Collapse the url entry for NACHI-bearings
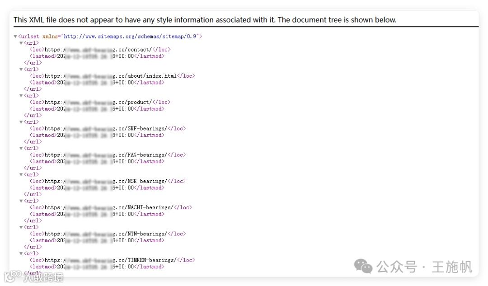Viewport: 488px width, 286px height. 21,201
